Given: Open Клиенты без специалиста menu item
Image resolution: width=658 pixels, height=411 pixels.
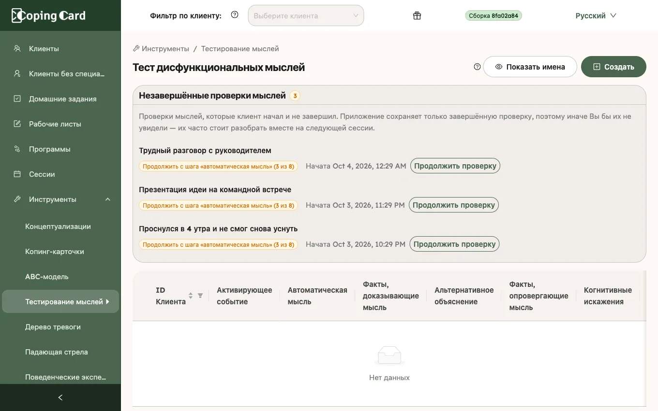Looking at the screenshot, I should pos(60,73).
